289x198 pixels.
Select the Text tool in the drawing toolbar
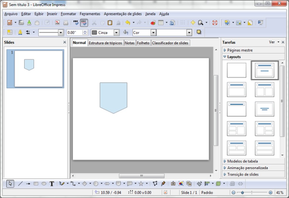coord(52,184)
